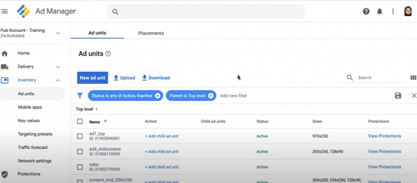The width and height of the screenshot is (417, 183).
Task: Open the column chooser icon
Action: (x=413, y=78)
